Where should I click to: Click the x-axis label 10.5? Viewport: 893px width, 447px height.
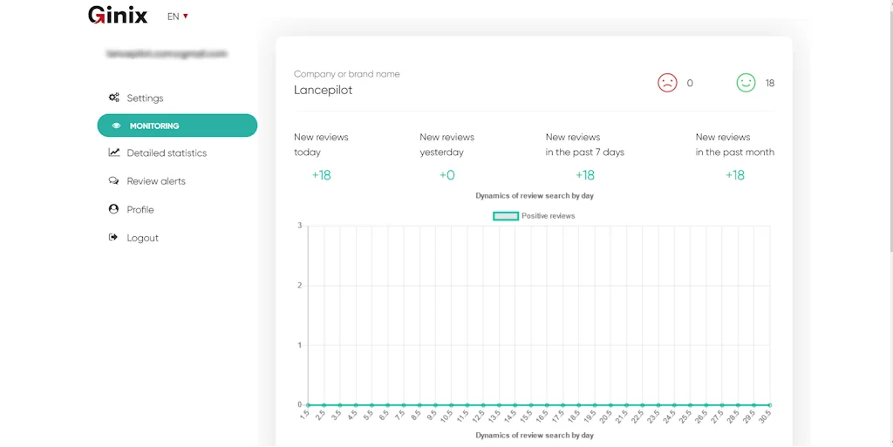(447, 417)
